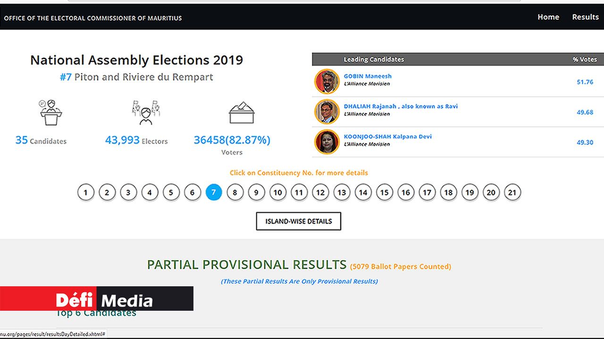Go to constituency number 16
The image size is (604, 339).
click(406, 192)
